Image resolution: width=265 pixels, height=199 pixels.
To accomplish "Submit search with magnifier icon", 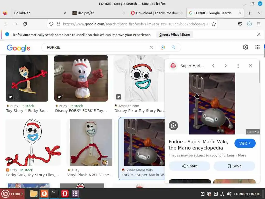I will (x=173, y=47).
